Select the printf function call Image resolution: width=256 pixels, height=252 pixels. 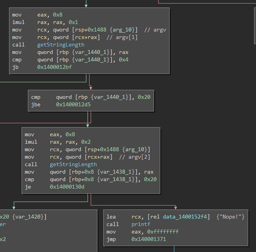pyautogui.click(x=141, y=224)
